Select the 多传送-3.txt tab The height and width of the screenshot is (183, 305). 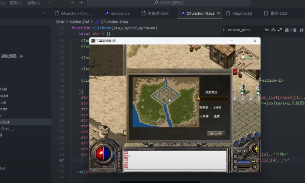coord(157,13)
